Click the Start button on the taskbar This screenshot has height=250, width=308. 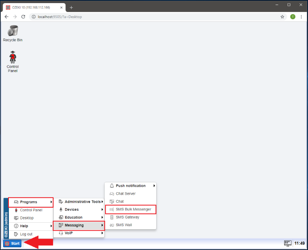(x=12, y=243)
